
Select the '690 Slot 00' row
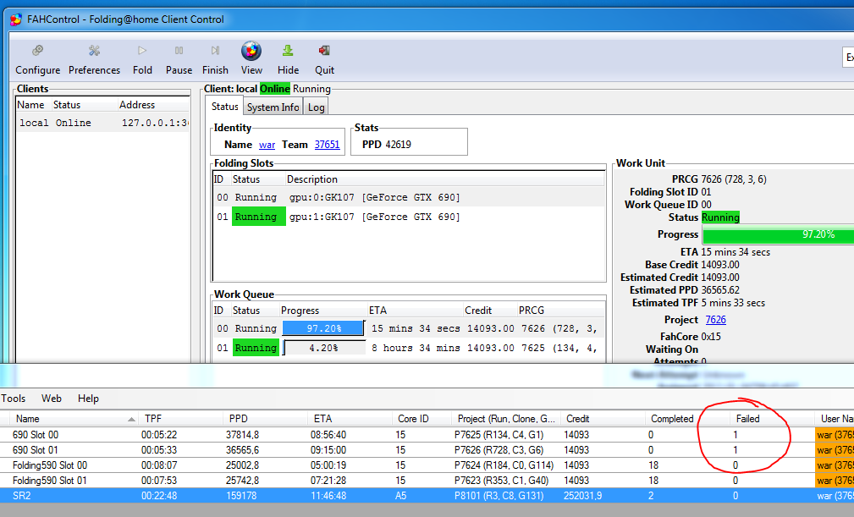click(x=427, y=435)
